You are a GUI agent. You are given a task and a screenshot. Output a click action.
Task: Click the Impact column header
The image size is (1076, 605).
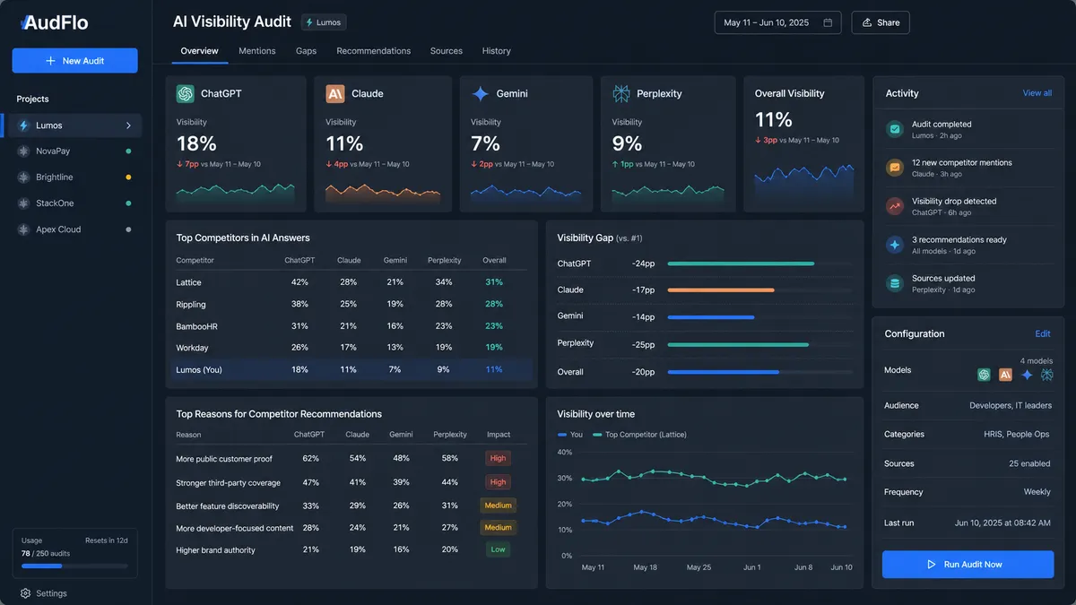click(x=499, y=435)
